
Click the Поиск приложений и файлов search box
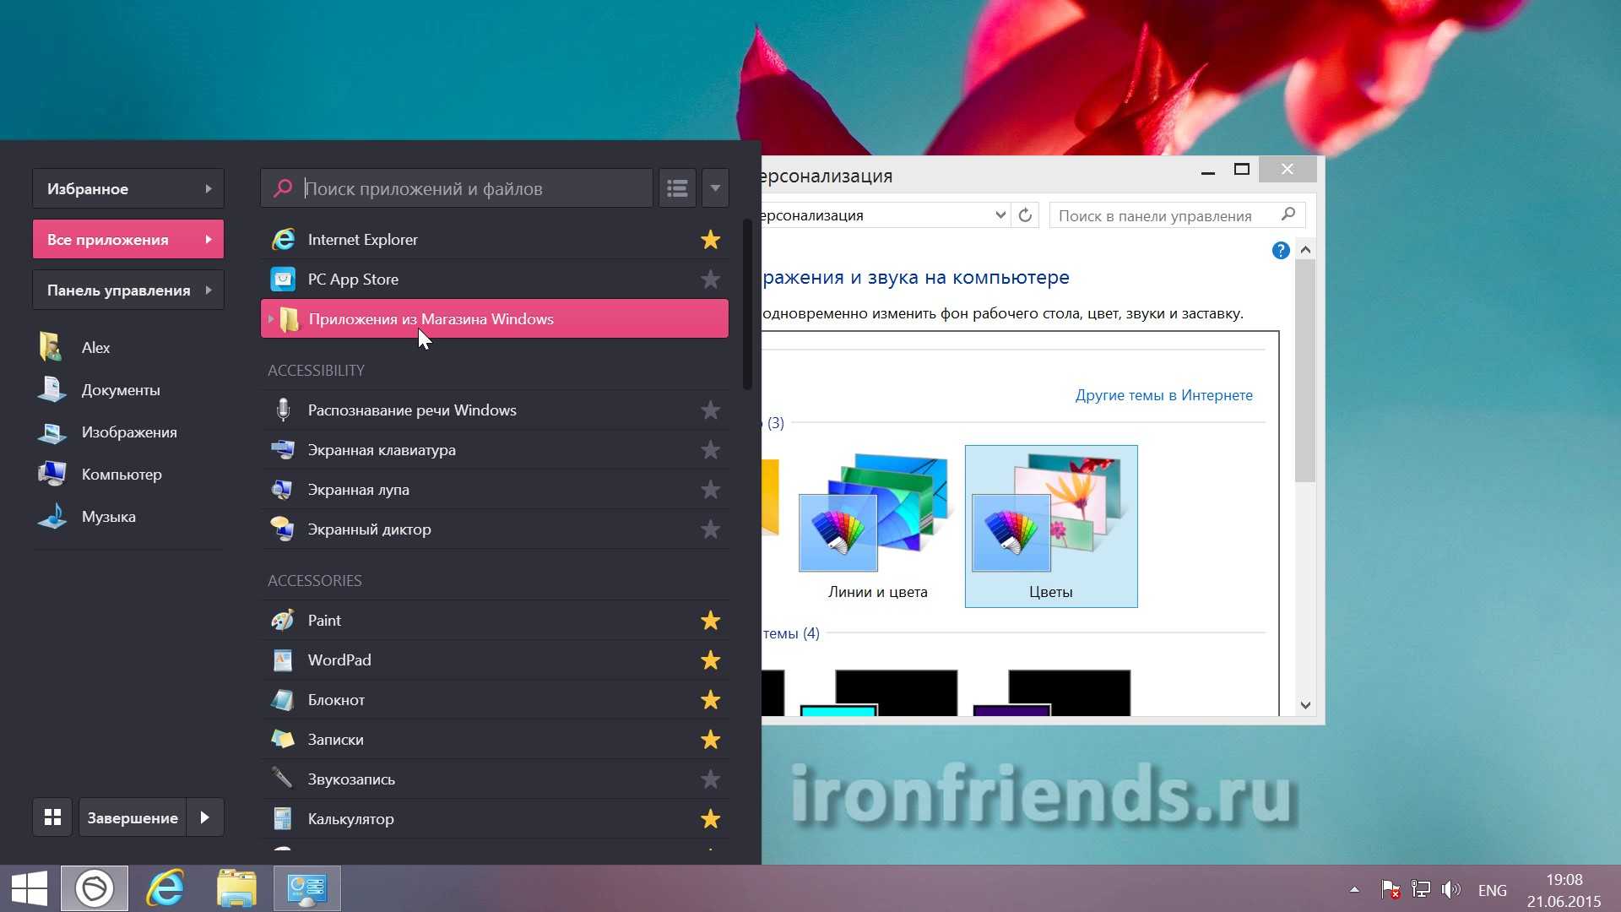click(x=457, y=188)
